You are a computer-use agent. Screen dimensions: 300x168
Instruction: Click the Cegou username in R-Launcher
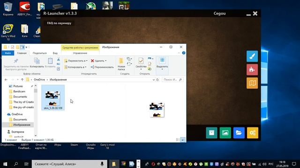click(x=220, y=14)
